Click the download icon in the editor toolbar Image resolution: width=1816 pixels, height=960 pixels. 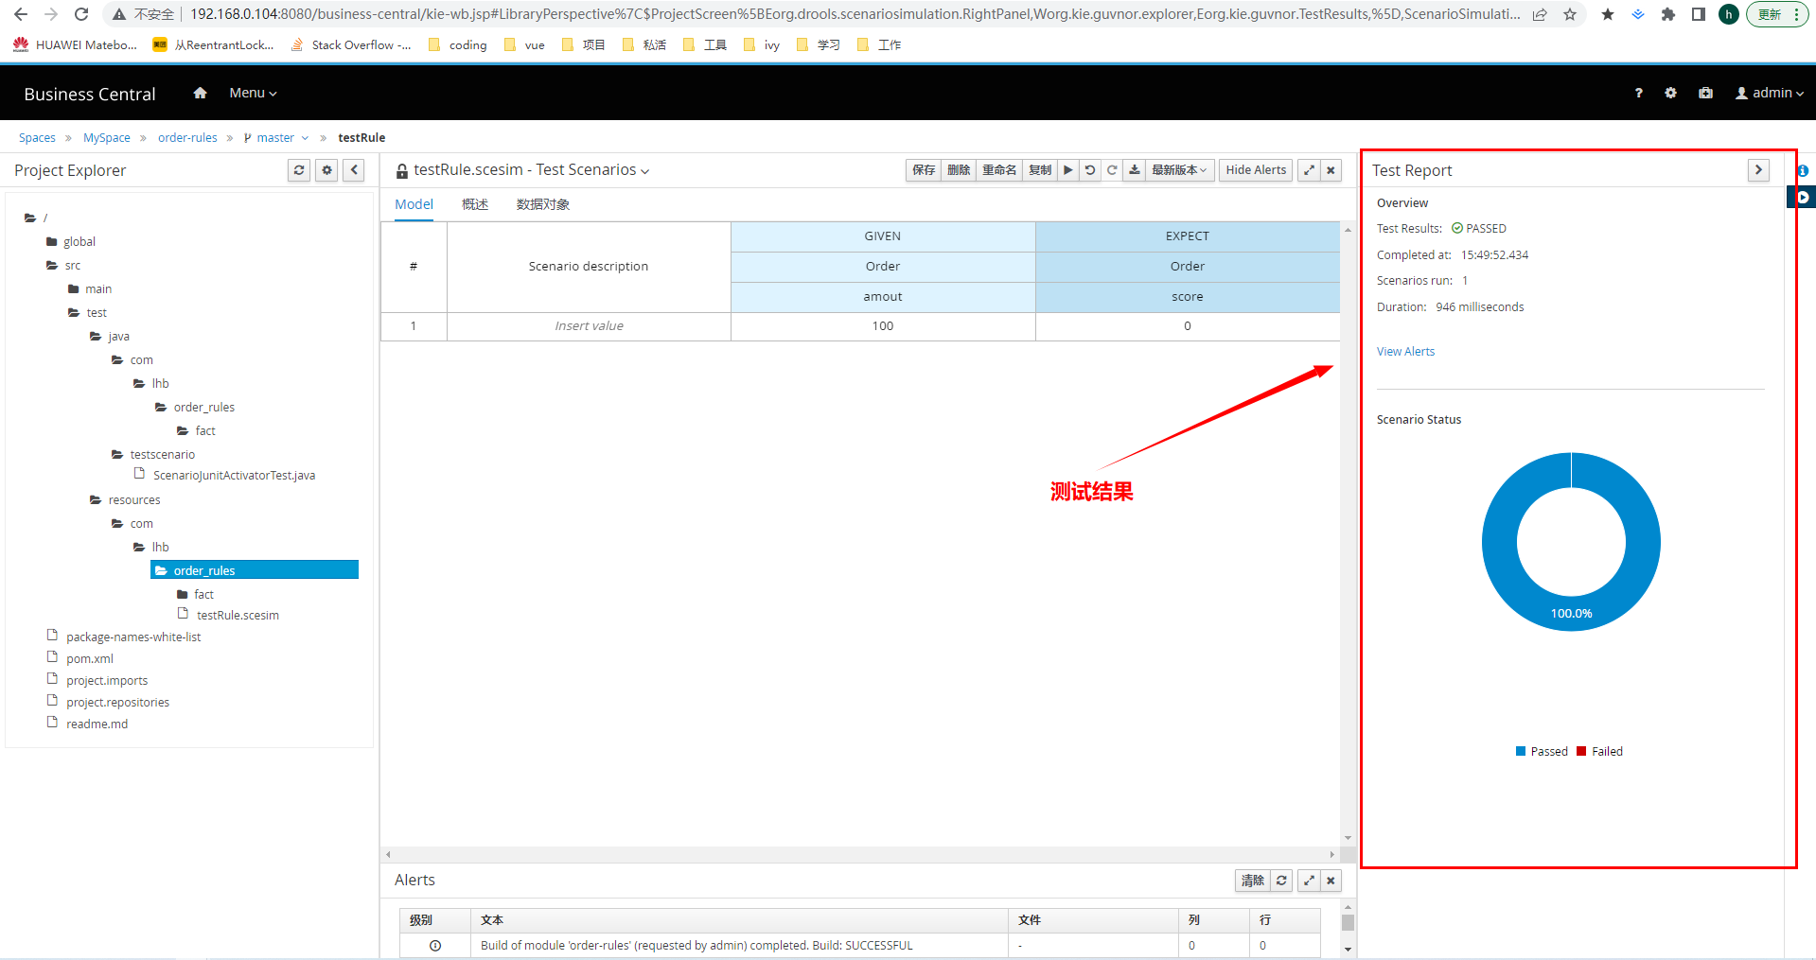(x=1134, y=170)
